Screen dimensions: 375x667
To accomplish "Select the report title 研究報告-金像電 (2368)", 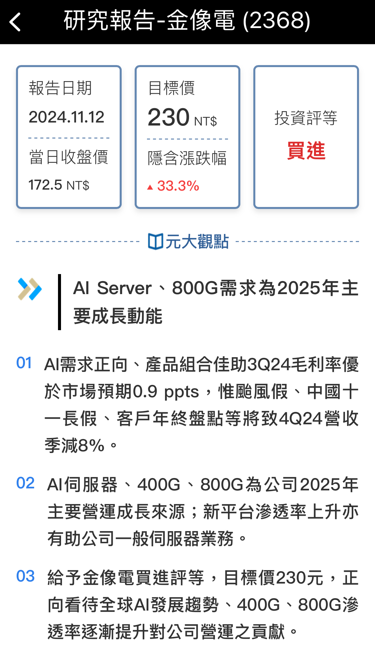I will click(187, 21).
